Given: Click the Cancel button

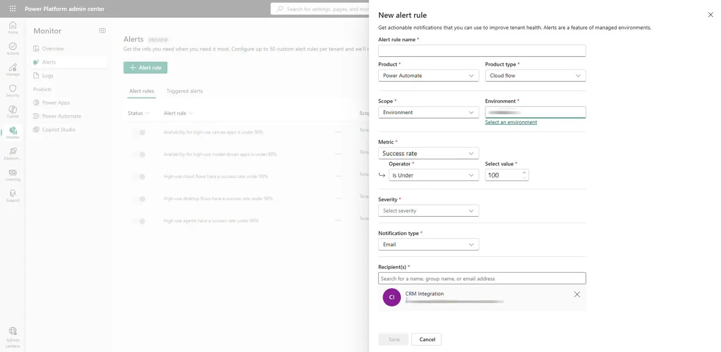Looking at the screenshot, I should click(427, 339).
